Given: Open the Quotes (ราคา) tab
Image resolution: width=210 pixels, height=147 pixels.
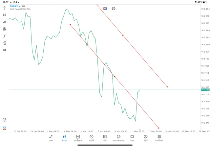Looking at the screenshot, I should click(x=51, y=138).
